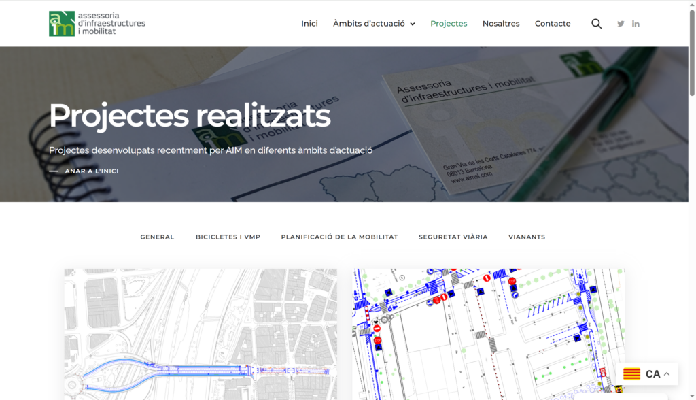The image size is (696, 400).
Task: Open the Nosaltres page
Action: [501, 24]
